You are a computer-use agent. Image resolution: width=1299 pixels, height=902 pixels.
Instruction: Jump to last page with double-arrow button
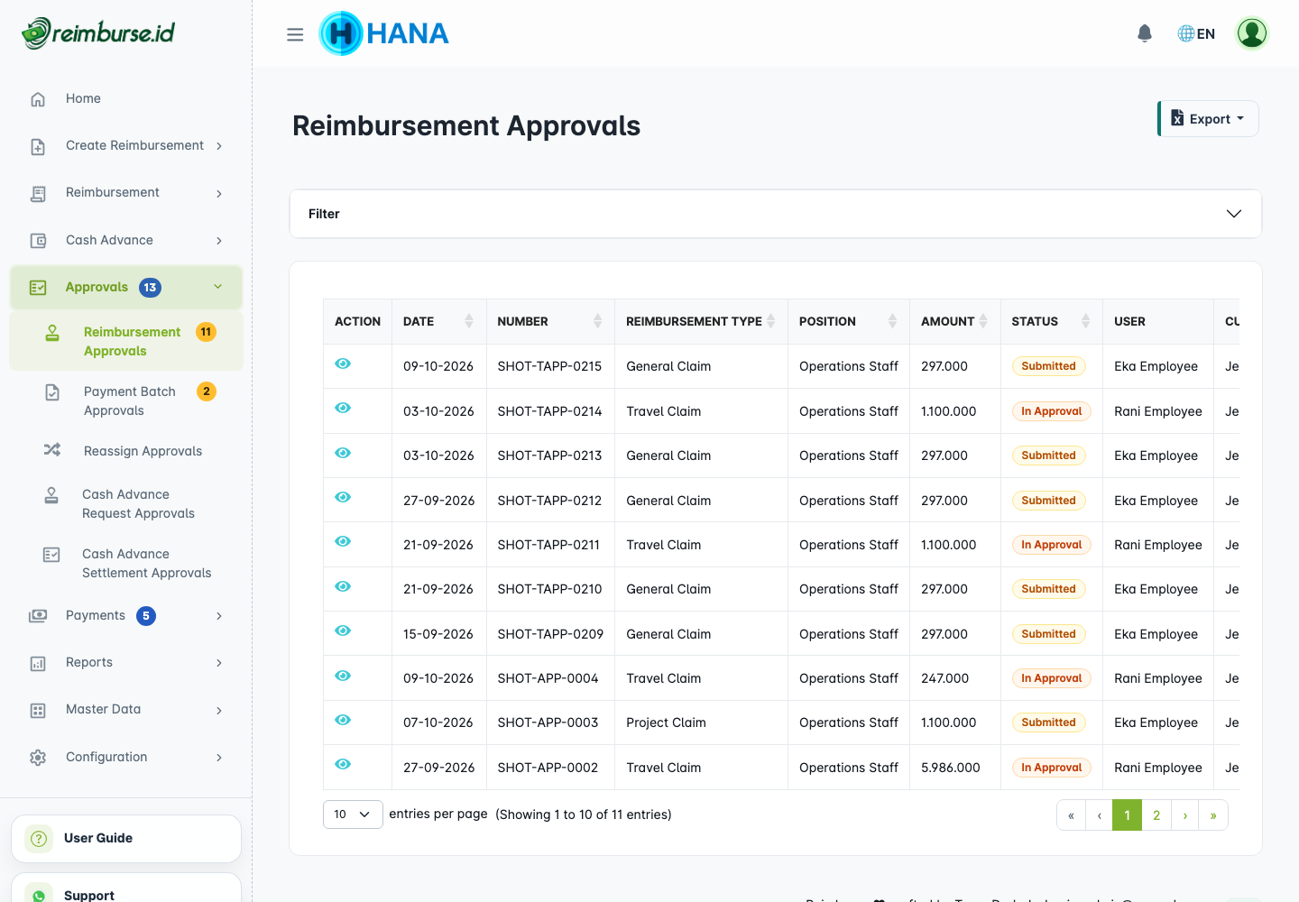[1213, 815]
